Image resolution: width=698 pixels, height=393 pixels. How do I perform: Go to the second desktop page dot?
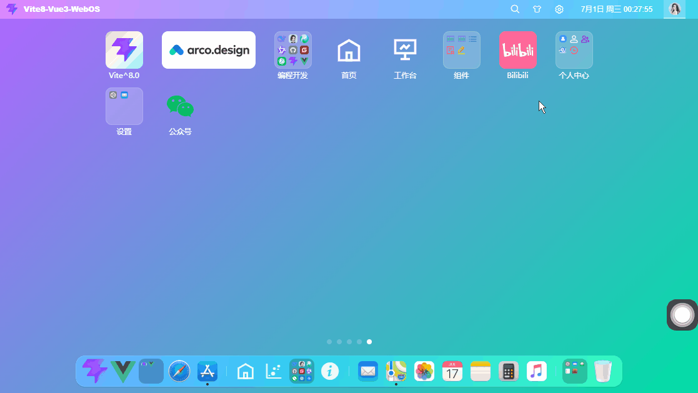pos(339,342)
